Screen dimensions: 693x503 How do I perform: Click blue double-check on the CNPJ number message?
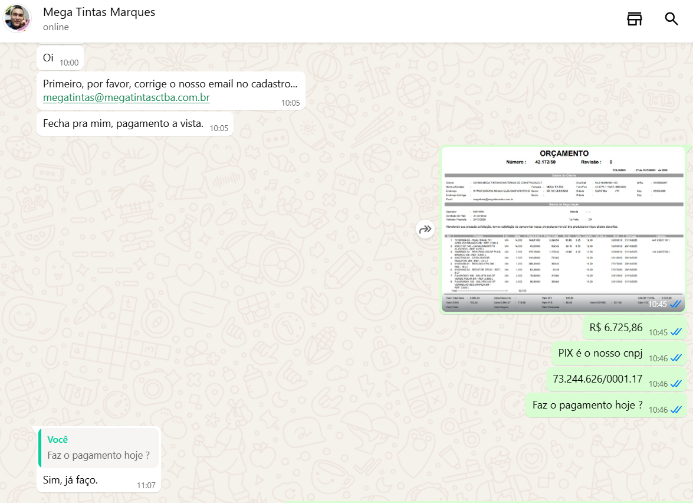(676, 384)
